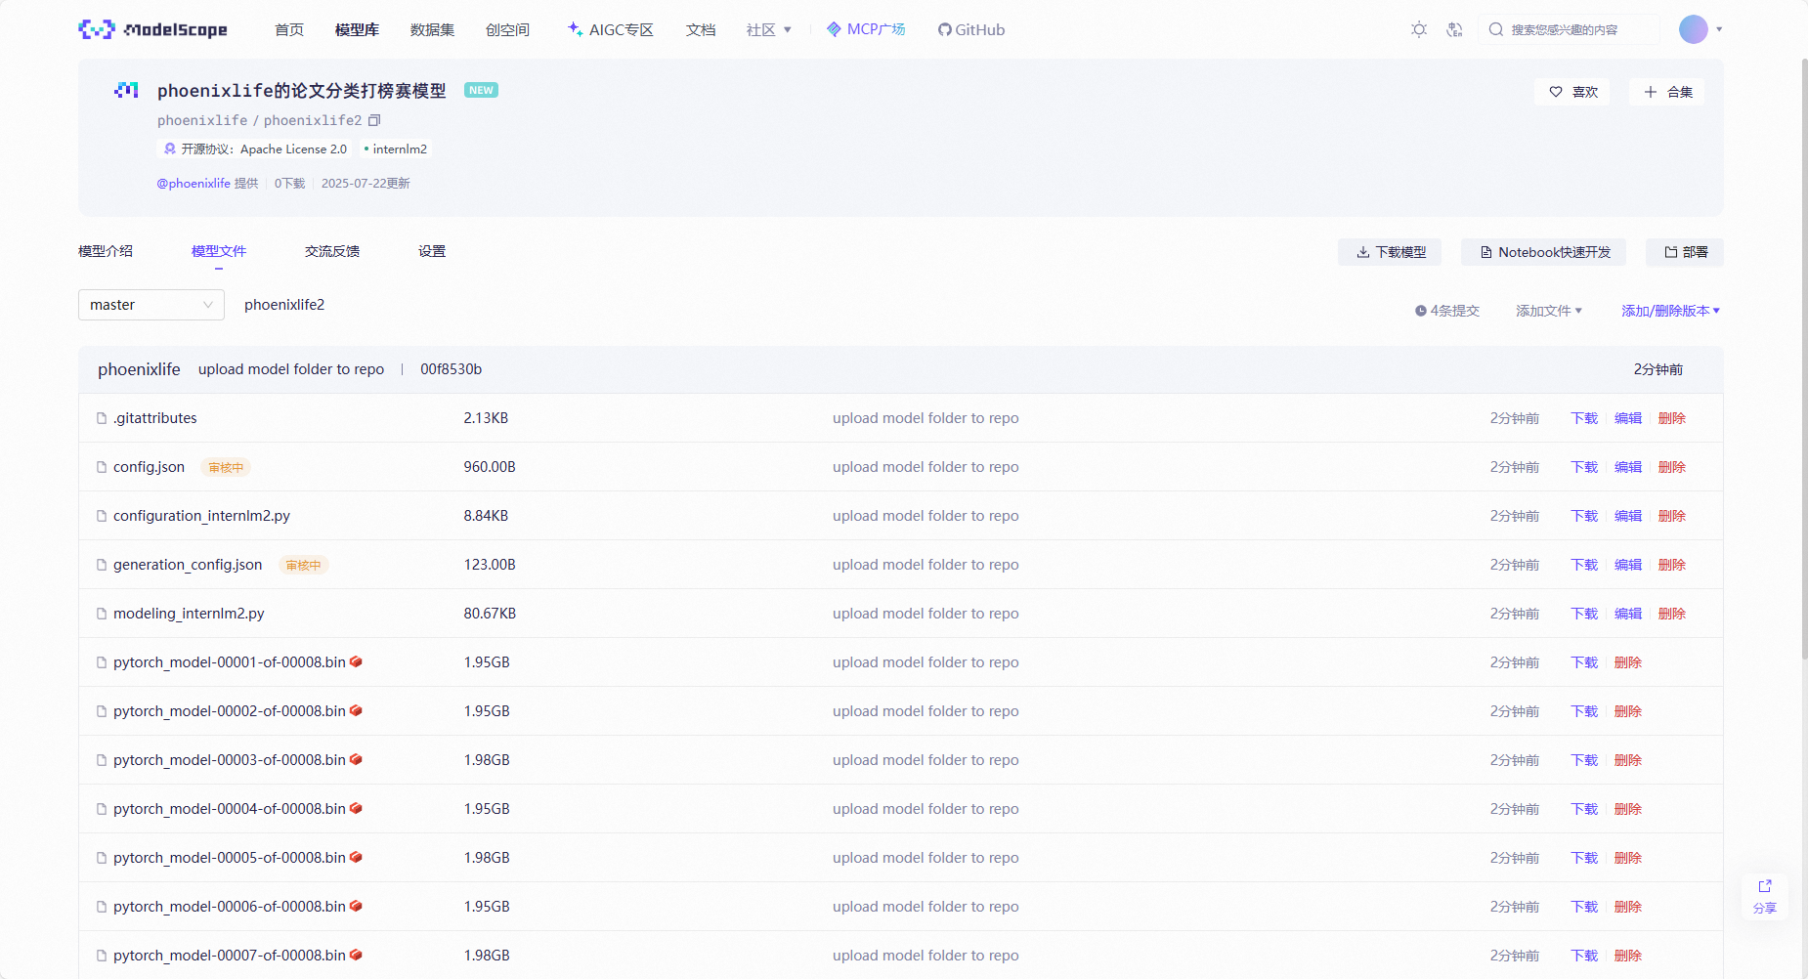Click 审核中 badge on config.json
Image resolution: width=1808 pixels, height=979 pixels.
pos(226,467)
